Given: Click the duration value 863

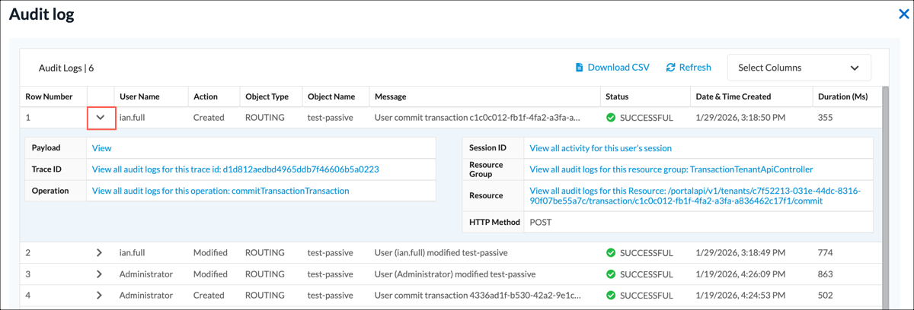Looking at the screenshot, I should click(x=825, y=274).
